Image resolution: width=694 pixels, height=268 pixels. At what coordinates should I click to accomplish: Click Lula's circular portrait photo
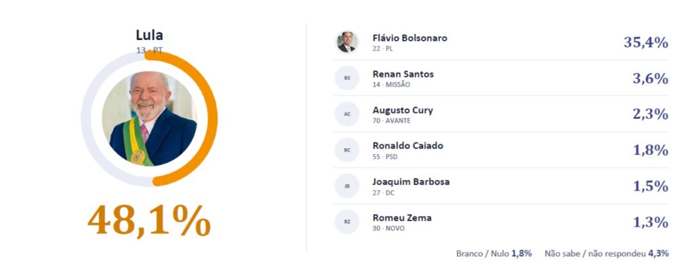(x=149, y=118)
